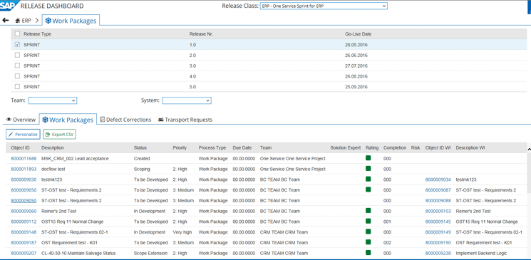Switch to the Defect Corrections tab
This screenshot has height=260, width=531.
point(125,120)
